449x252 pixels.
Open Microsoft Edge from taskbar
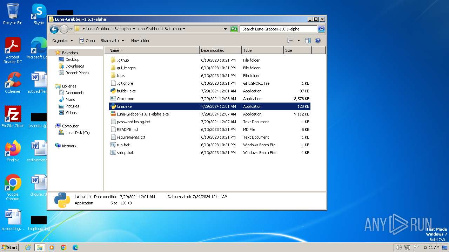(x=75, y=247)
